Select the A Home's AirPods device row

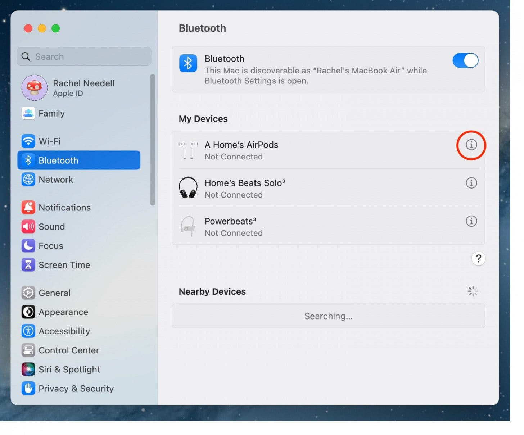tap(288, 150)
